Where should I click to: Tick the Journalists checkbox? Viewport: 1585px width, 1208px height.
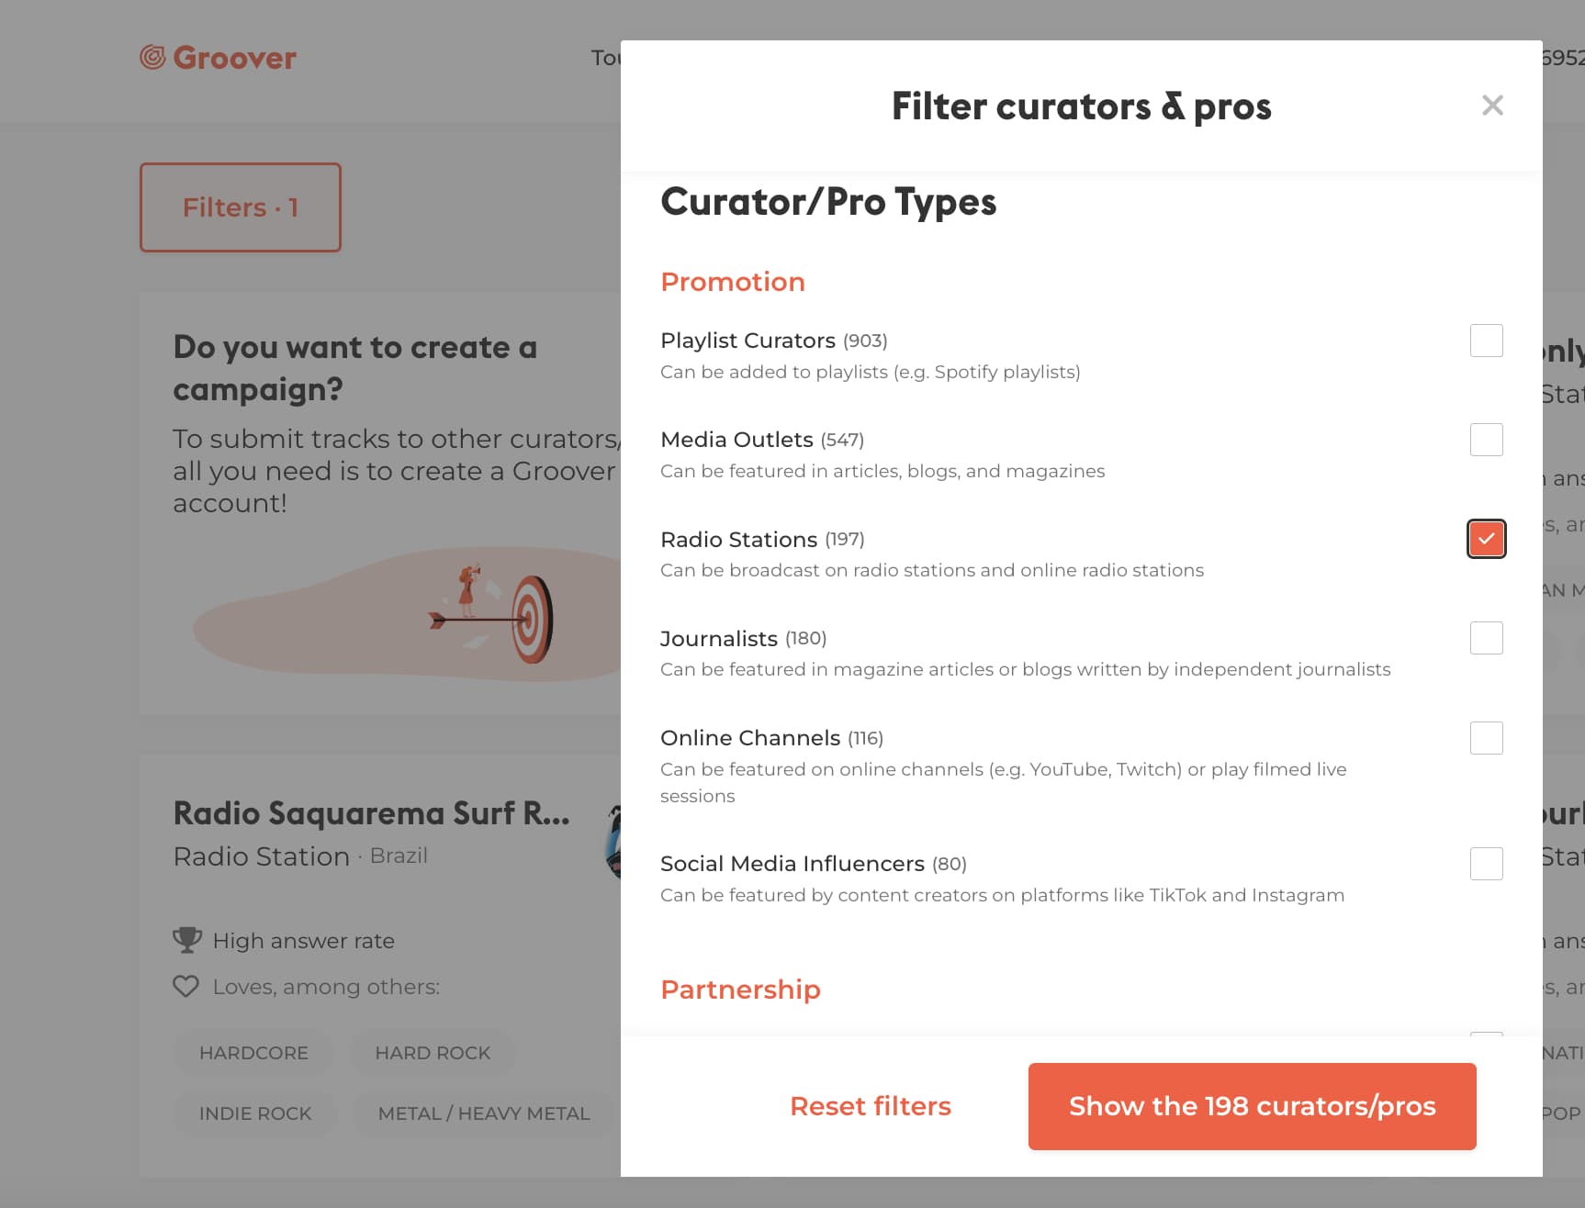tap(1486, 638)
